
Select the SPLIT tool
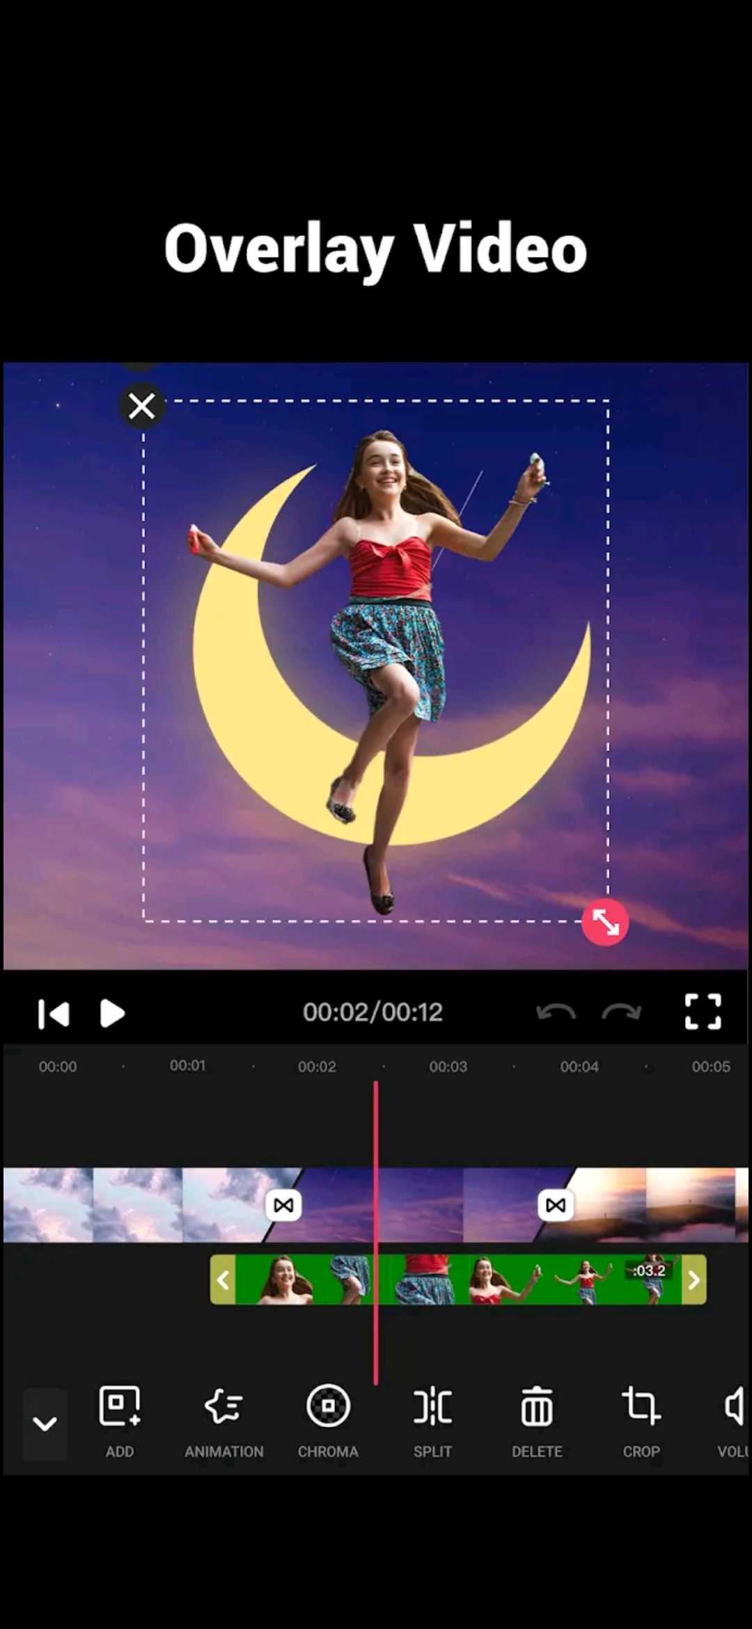click(432, 1422)
